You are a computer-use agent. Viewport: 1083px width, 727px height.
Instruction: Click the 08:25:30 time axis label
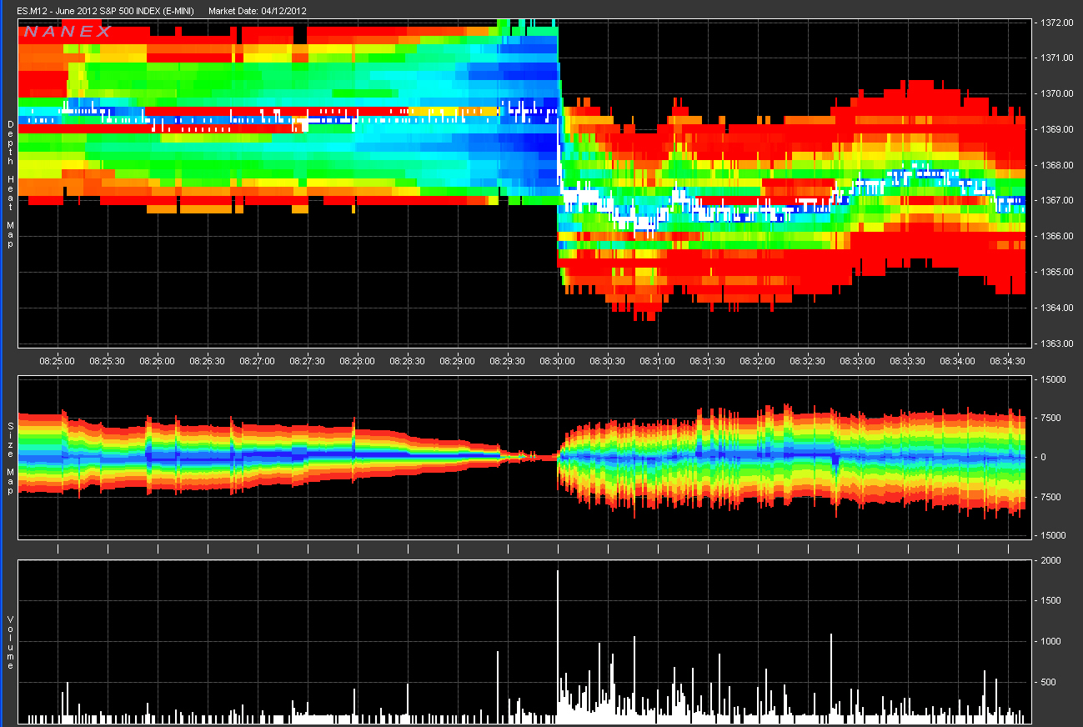[x=108, y=361]
